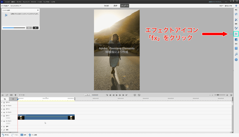Open the Edit menu
239x137 pixels.
[x=13, y=2]
